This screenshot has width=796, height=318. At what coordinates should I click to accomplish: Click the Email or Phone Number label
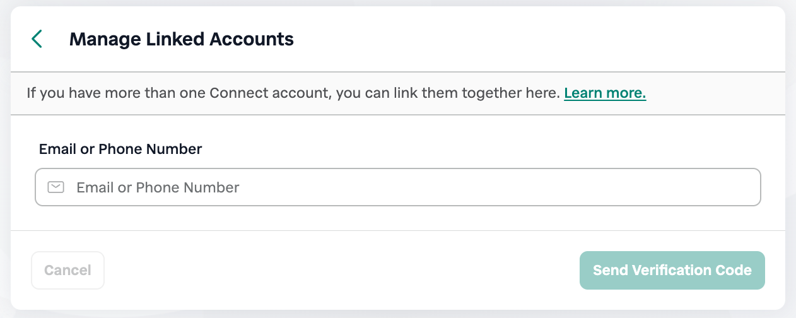120,150
